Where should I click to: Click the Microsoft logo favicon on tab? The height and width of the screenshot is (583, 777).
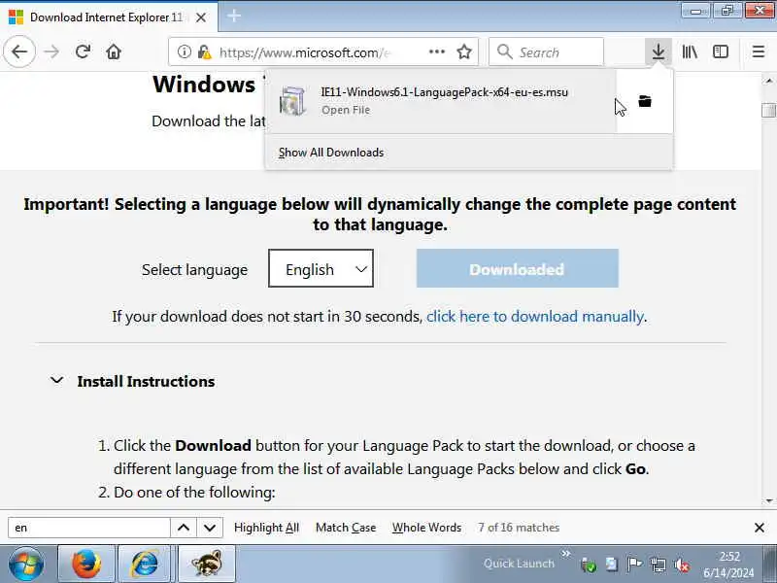click(16, 17)
